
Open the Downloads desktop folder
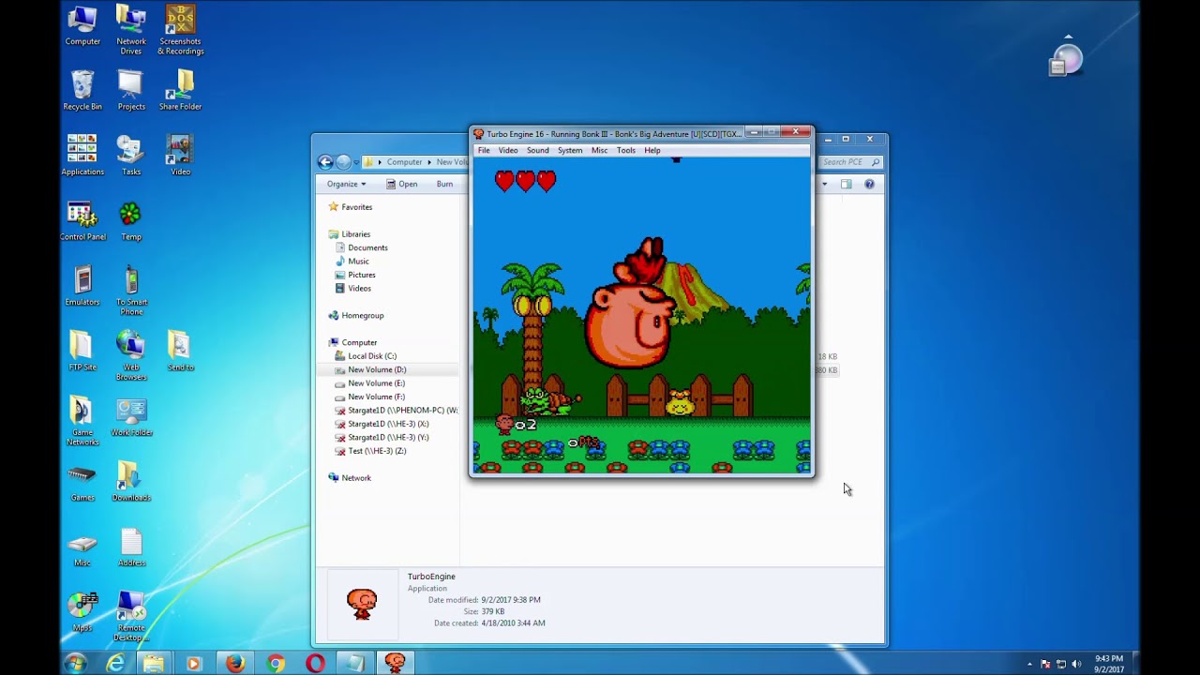[131, 482]
